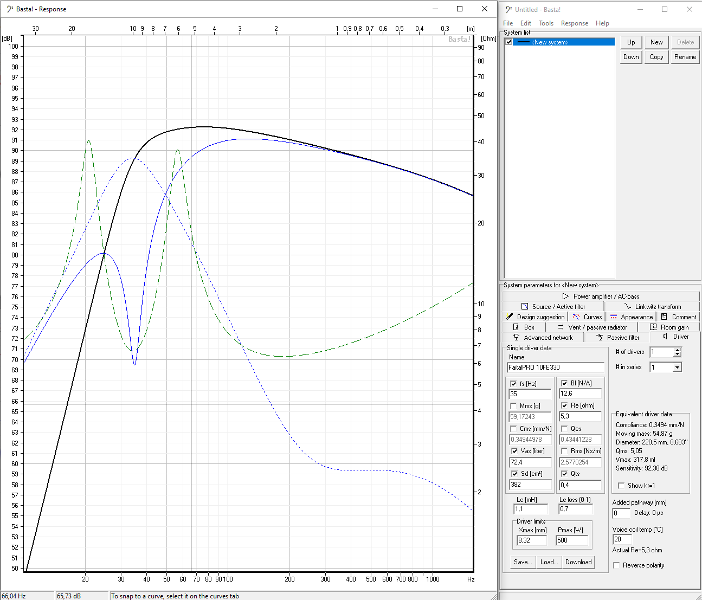The height and width of the screenshot is (600, 702).
Task: Open the File menu
Action: [508, 23]
